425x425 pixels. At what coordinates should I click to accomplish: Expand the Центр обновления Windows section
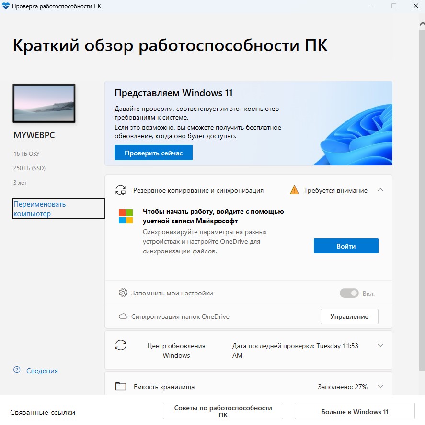click(380, 345)
